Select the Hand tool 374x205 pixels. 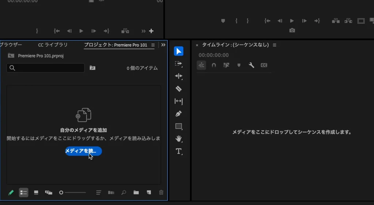tap(178, 139)
